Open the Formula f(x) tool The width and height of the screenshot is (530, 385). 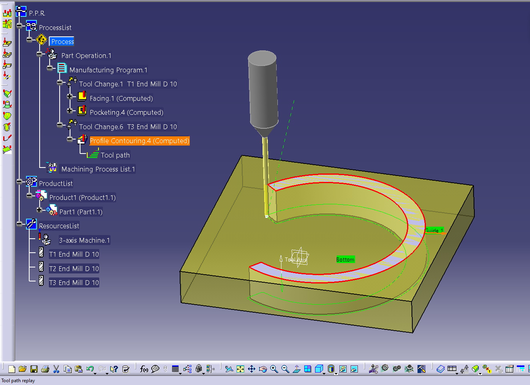tap(144, 369)
